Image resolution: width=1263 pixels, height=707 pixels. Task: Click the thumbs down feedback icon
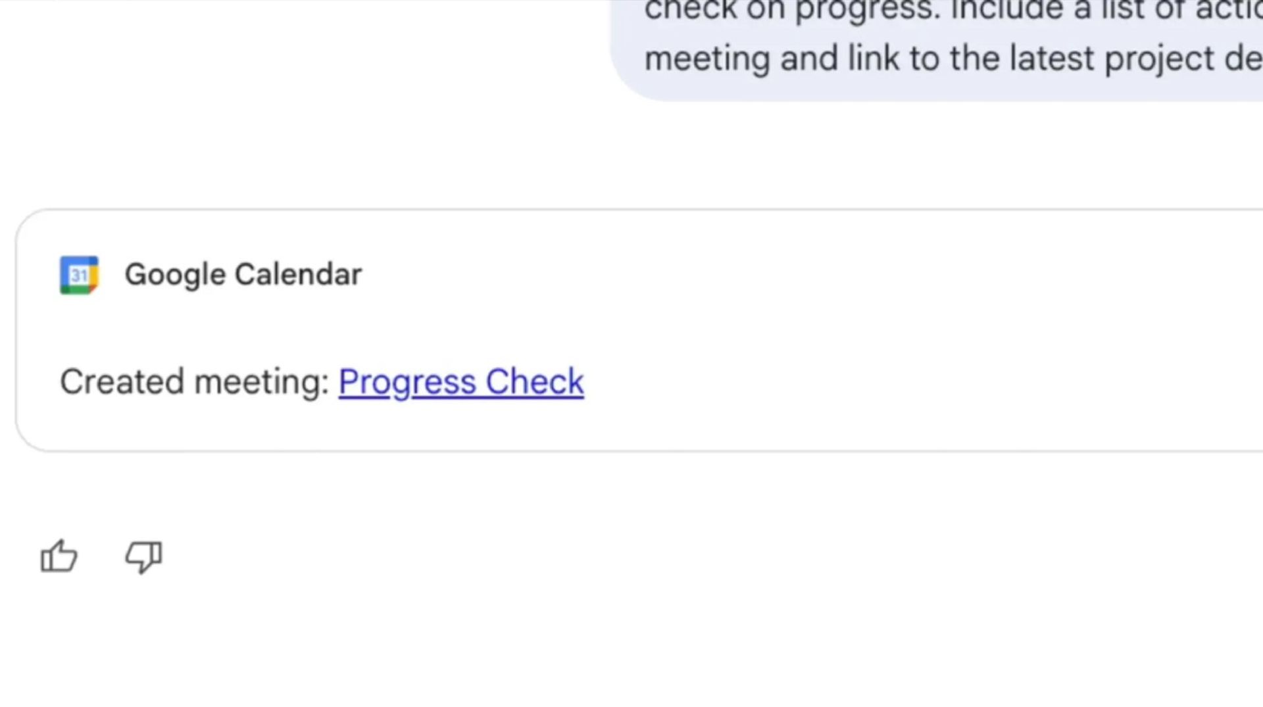143,556
